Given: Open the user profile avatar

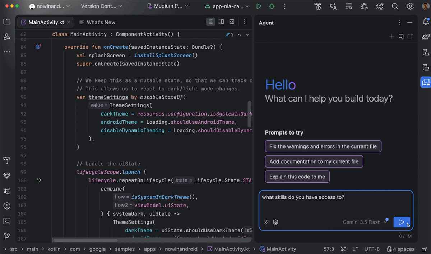Looking at the screenshot, I should 425,6.
